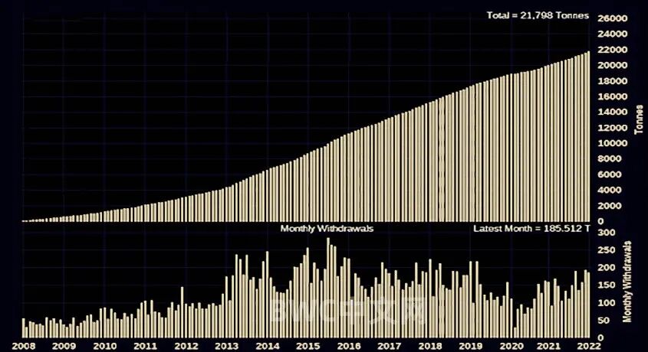Click the 2012 x-axis label
Screen dimensions: 648x352
[186, 346]
